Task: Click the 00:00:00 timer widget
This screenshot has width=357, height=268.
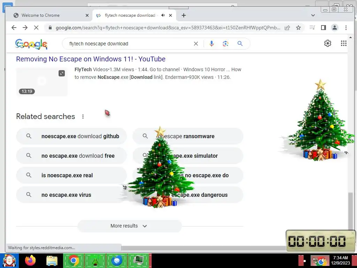Action: click(x=321, y=241)
